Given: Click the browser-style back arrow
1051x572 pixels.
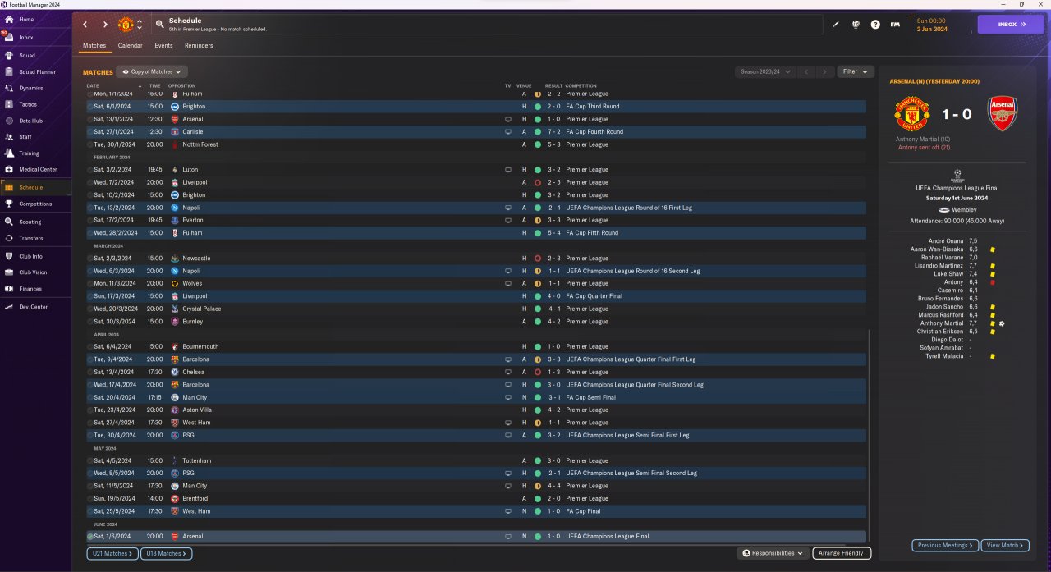Looking at the screenshot, I should tap(85, 25).
